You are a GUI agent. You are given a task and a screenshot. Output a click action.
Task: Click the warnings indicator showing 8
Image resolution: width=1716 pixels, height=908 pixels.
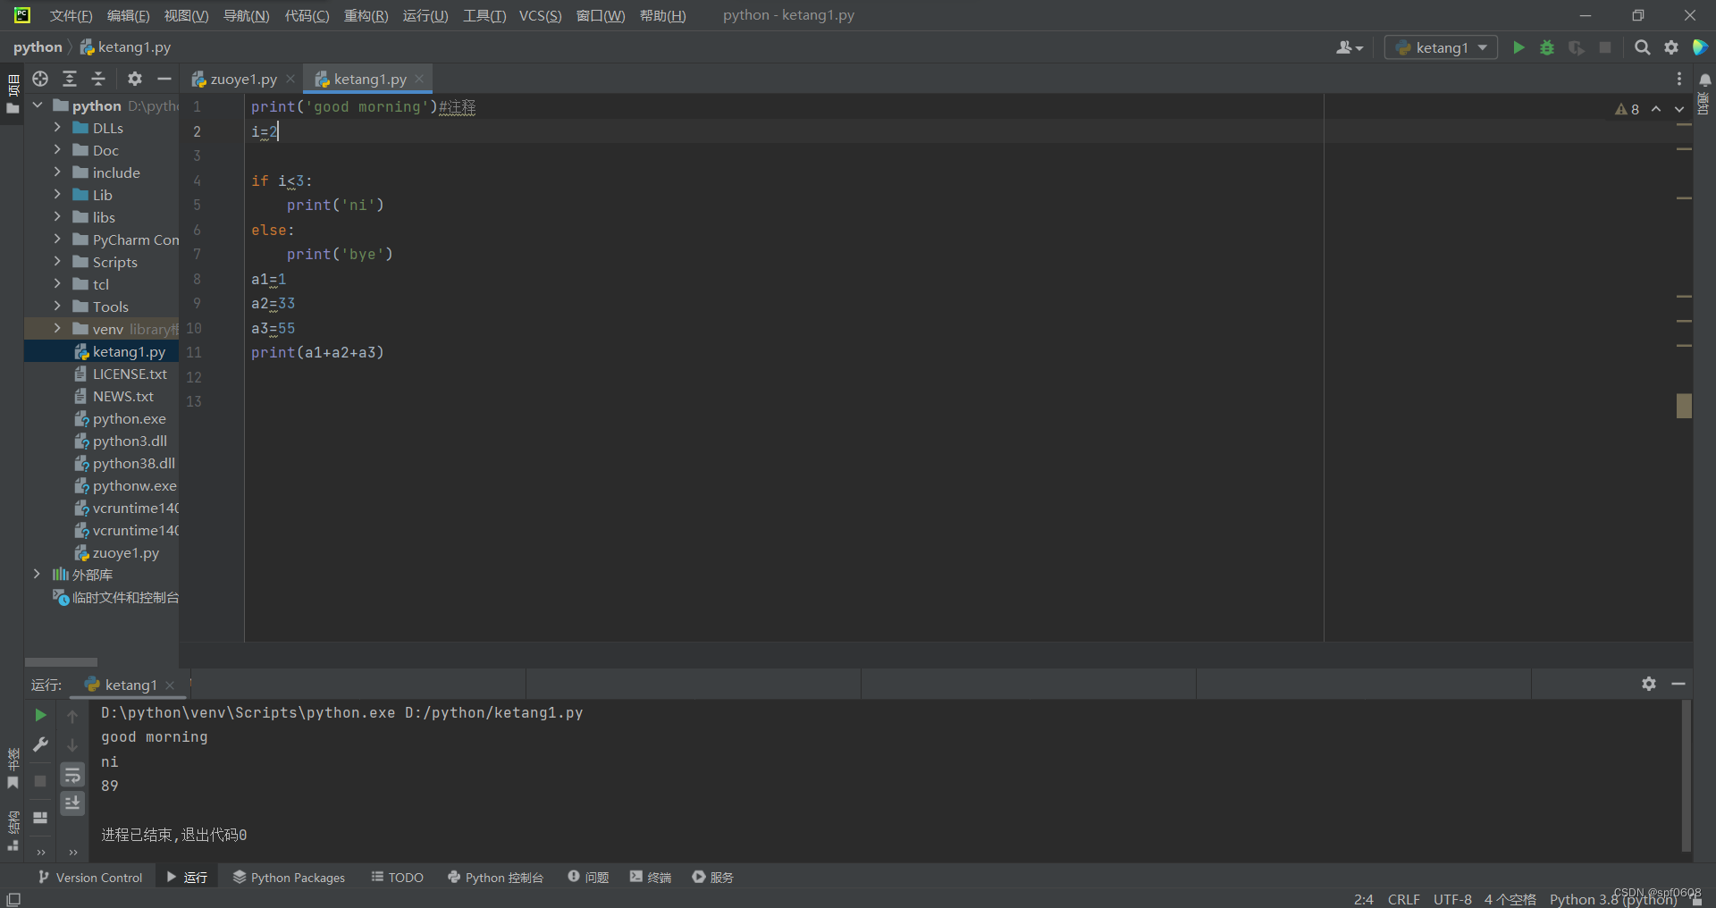[x=1628, y=109]
